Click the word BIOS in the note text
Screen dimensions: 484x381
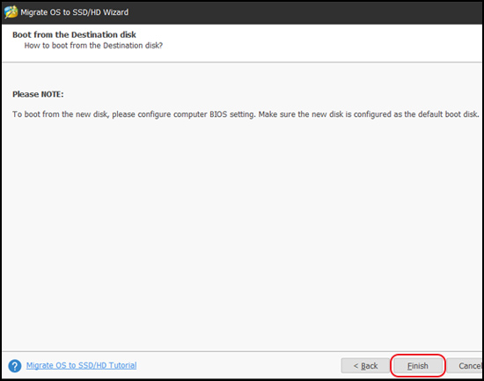218,114
